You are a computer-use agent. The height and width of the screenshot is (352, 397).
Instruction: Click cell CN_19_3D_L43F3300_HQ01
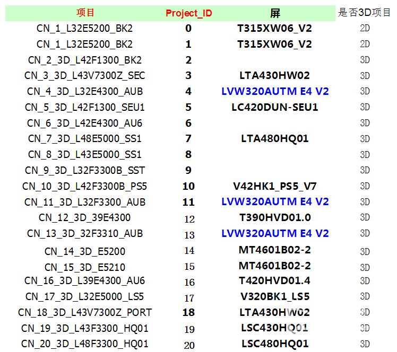pyautogui.click(x=85, y=329)
